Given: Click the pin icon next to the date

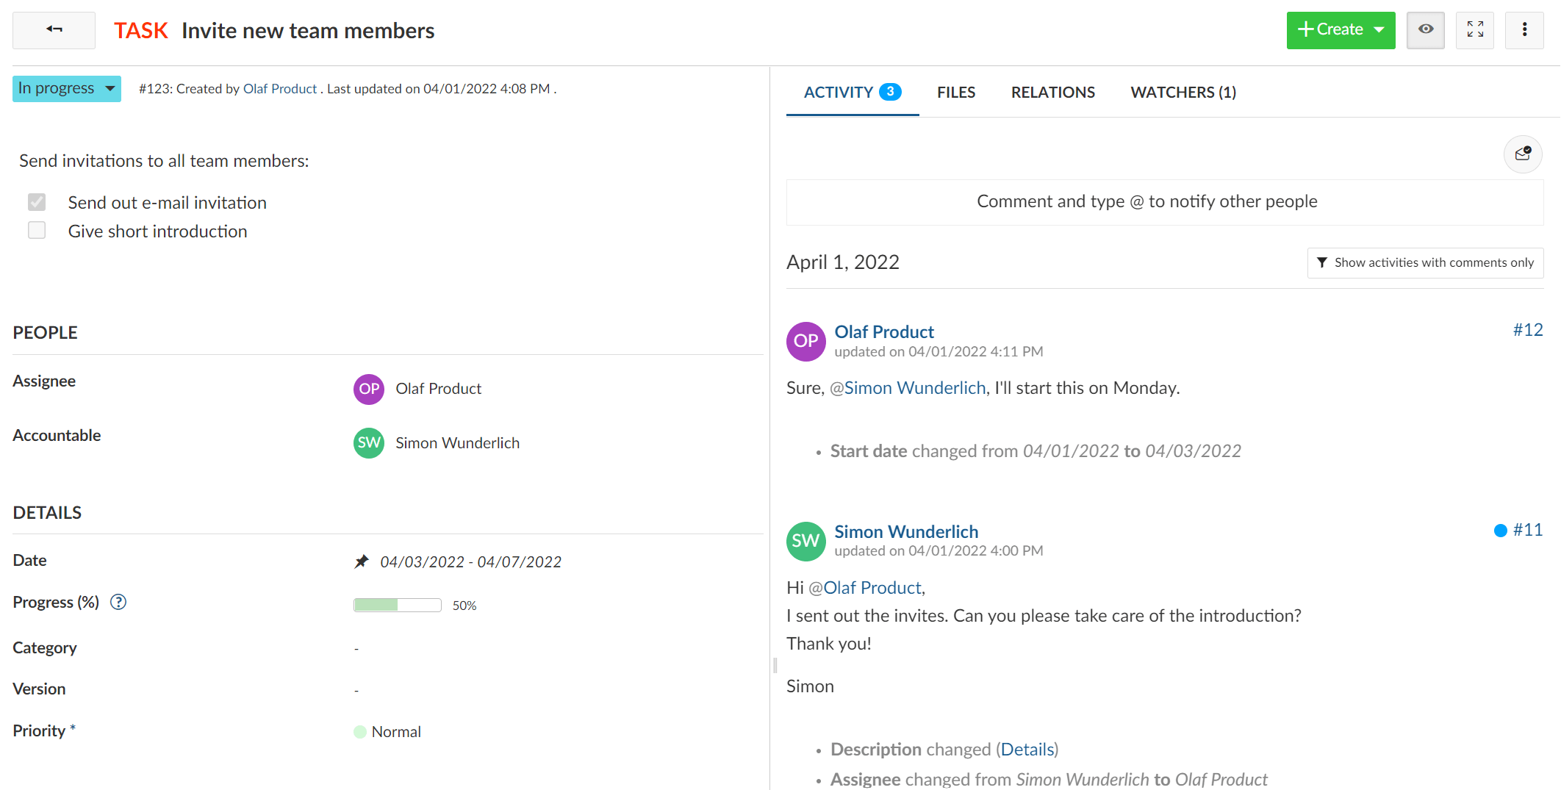Looking at the screenshot, I should [x=362, y=561].
